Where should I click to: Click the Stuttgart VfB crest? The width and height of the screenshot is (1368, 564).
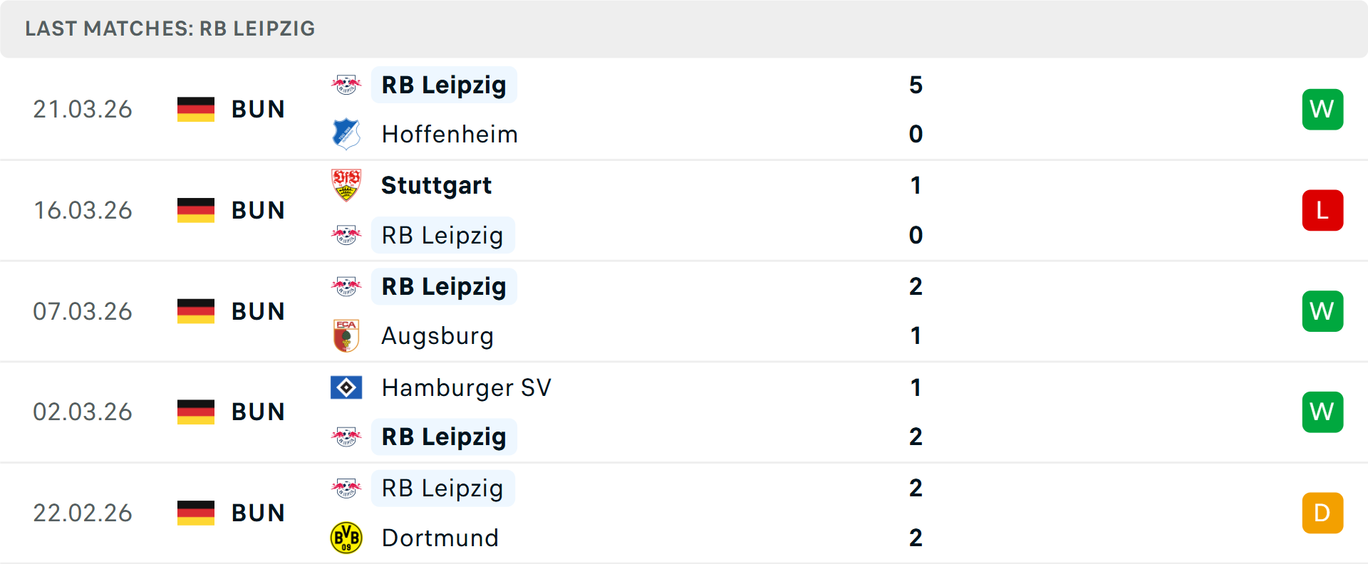[x=347, y=184]
